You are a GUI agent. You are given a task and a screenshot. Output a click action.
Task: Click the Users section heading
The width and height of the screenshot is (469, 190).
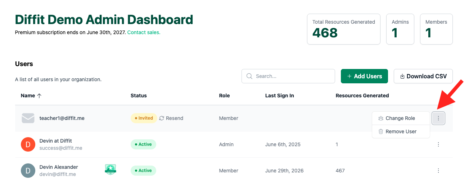tap(24, 64)
